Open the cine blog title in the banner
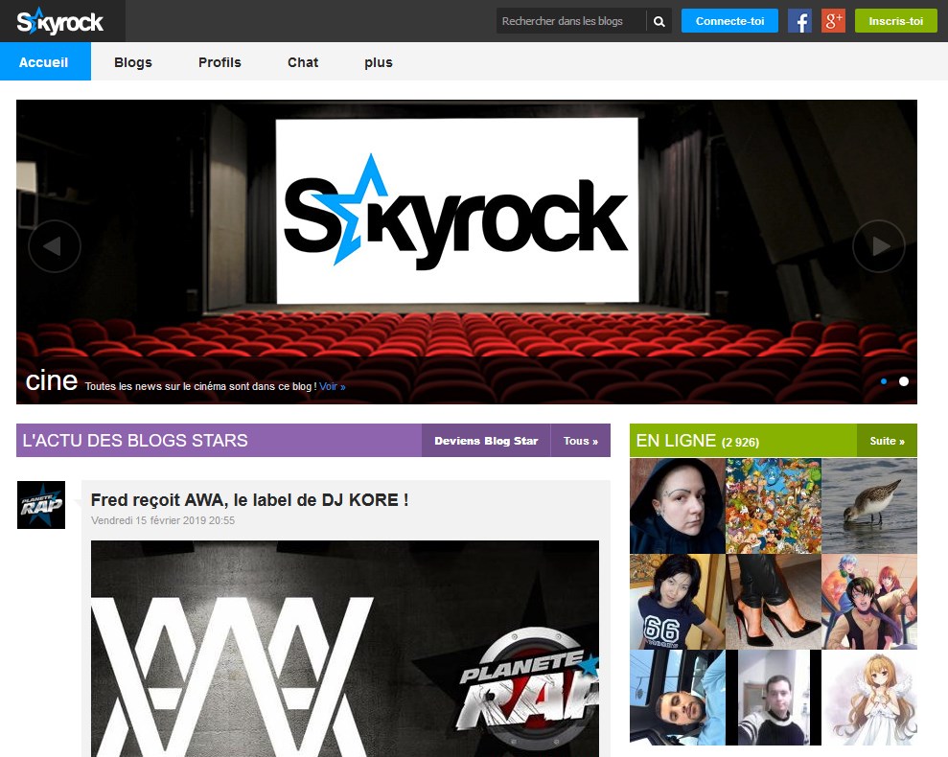 [52, 381]
